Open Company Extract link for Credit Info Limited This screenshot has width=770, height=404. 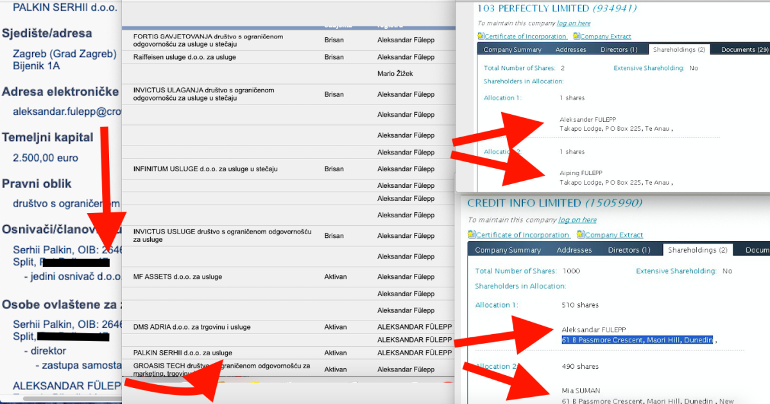click(614, 235)
